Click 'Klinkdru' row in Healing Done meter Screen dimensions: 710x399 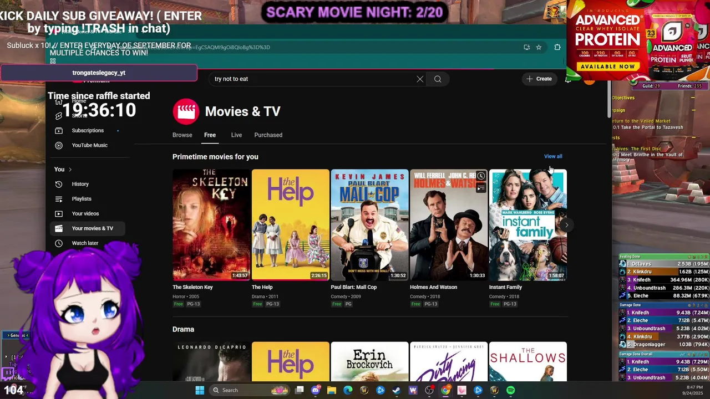[665, 272]
